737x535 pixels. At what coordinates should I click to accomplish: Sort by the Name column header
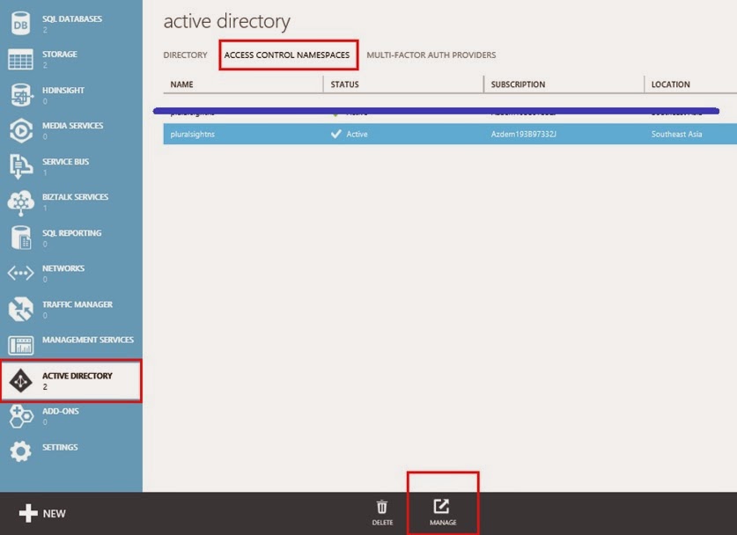pyautogui.click(x=182, y=84)
